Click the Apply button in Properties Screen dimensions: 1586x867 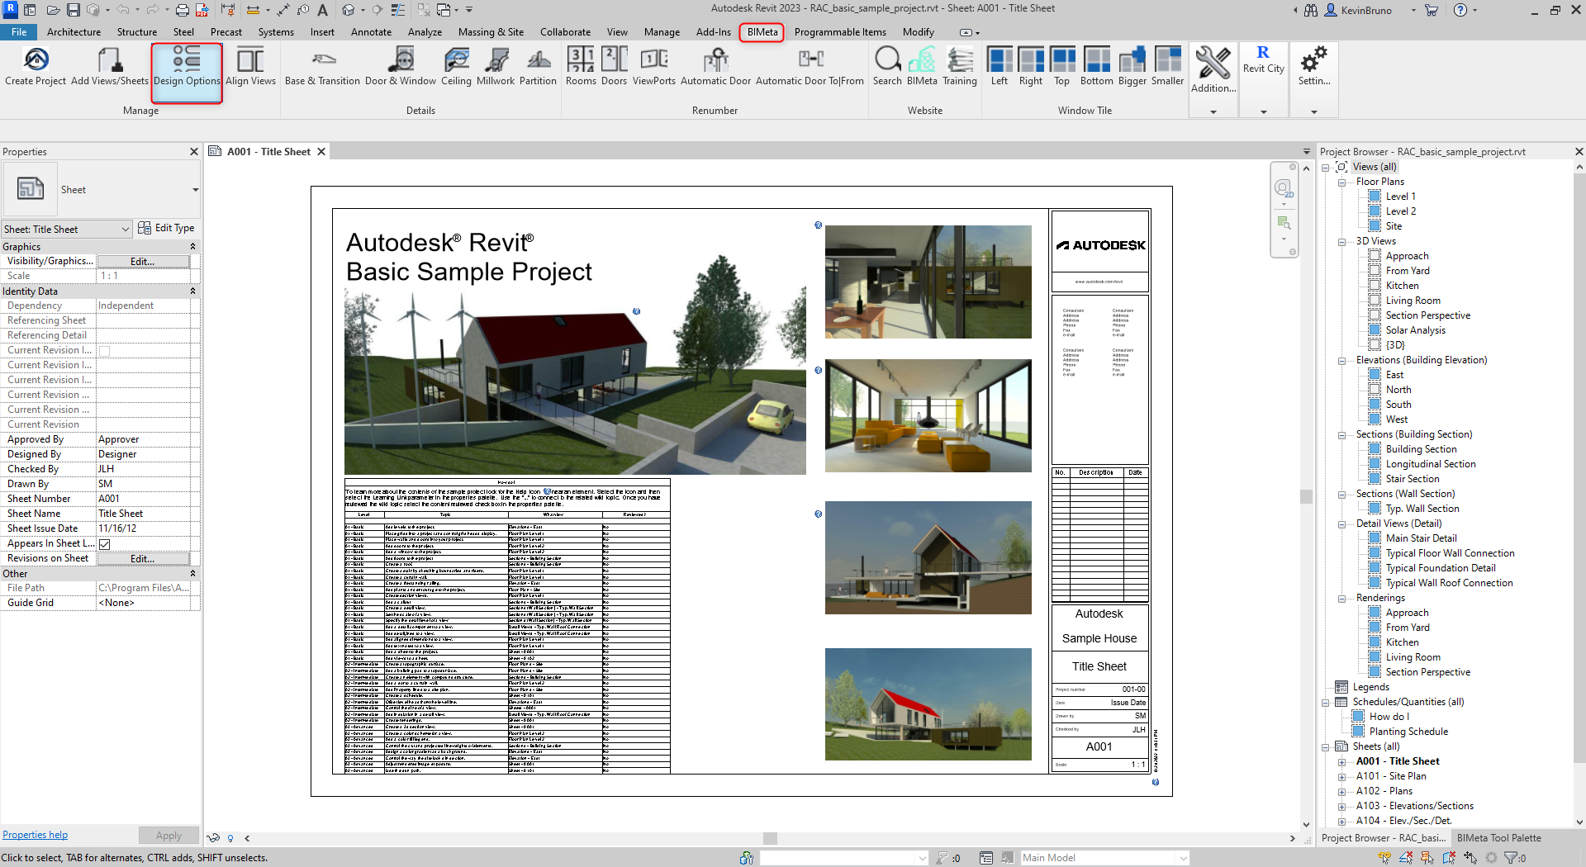click(169, 836)
